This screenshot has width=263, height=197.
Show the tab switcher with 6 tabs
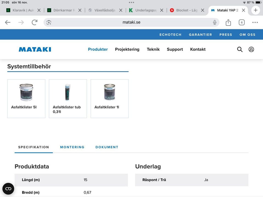[242, 22]
